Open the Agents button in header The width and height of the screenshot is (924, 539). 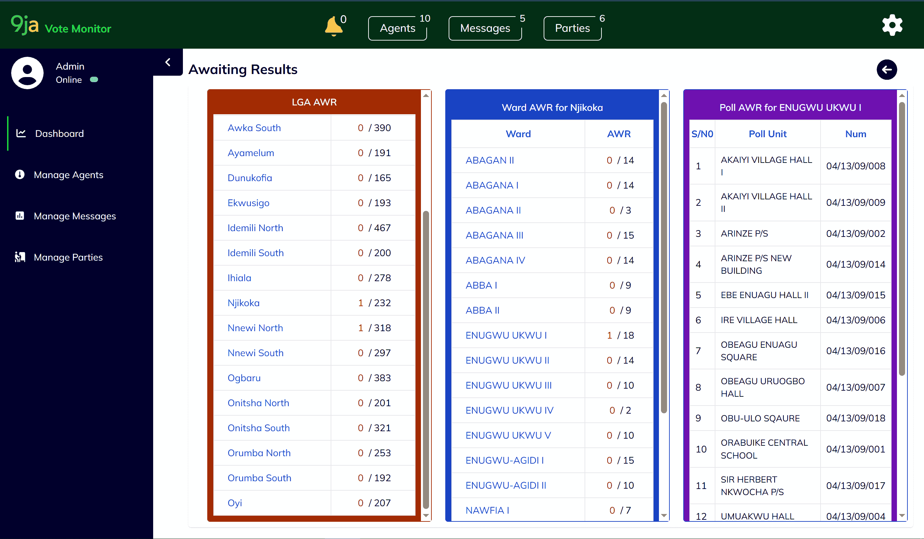click(397, 28)
